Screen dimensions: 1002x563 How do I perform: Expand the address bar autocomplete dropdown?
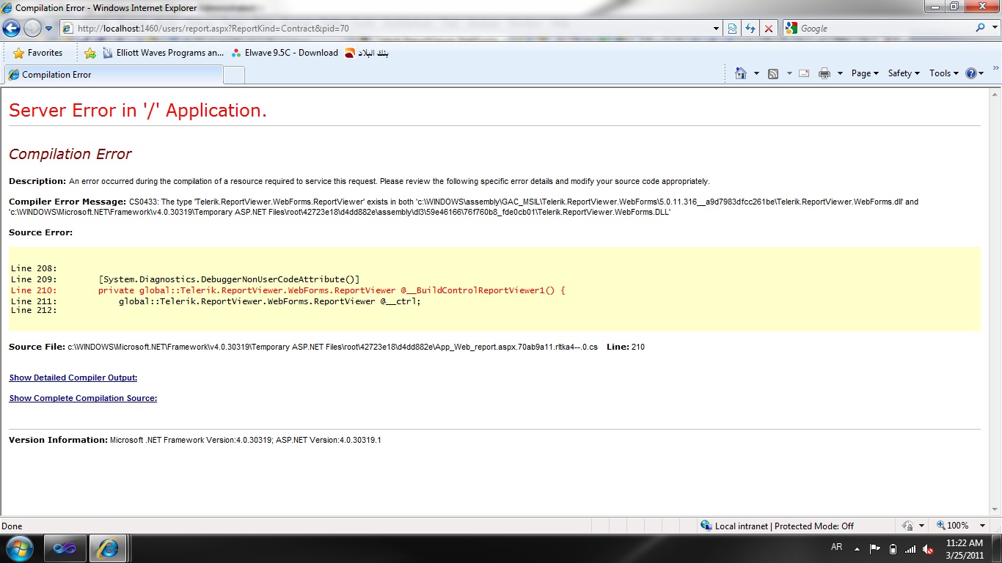point(717,29)
